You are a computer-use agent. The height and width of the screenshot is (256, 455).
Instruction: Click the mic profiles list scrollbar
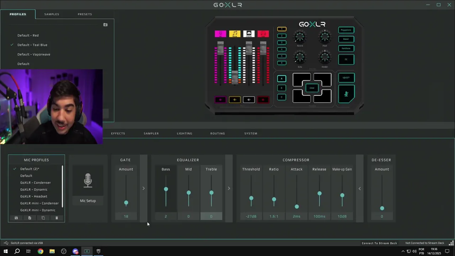[x=63, y=187]
